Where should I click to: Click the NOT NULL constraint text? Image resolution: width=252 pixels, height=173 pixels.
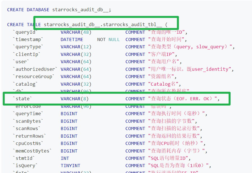click(108, 40)
